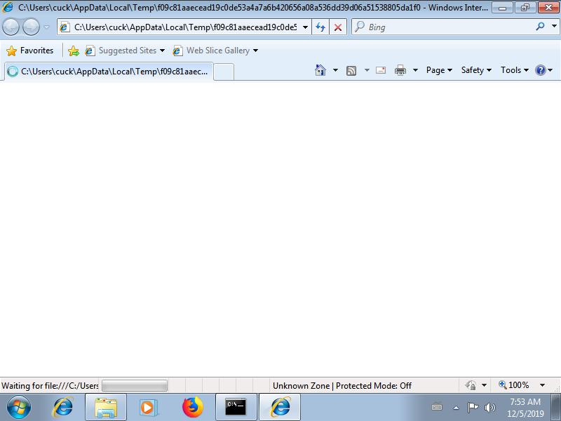
Task: Expand the Print options dropdown arrow
Action: 415,70
